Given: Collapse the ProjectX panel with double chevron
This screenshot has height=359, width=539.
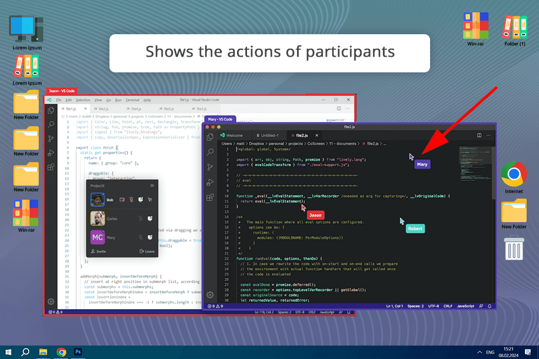Looking at the screenshot, I should pyautogui.click(x=152, y=186).
